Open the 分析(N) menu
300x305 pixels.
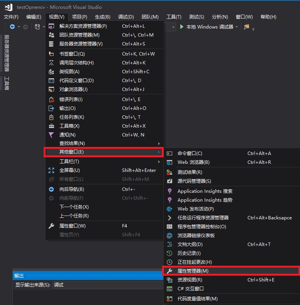coord(220,17)
